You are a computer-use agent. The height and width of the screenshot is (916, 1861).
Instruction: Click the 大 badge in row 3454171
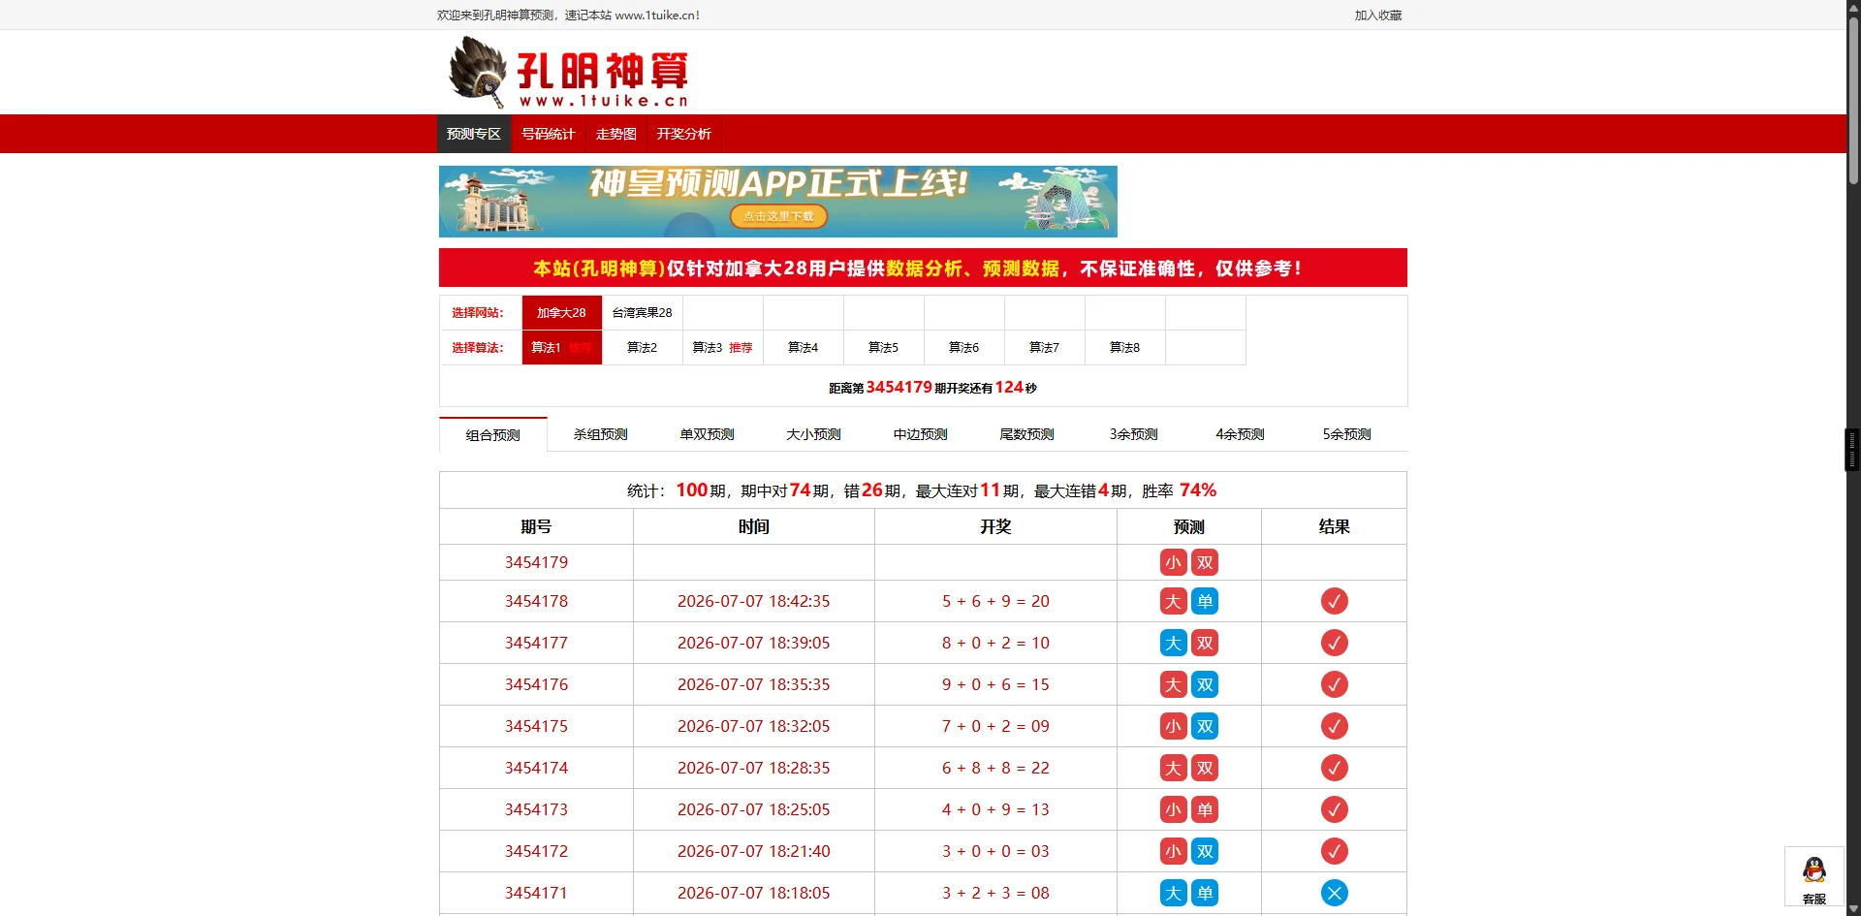pos(1173,893)
